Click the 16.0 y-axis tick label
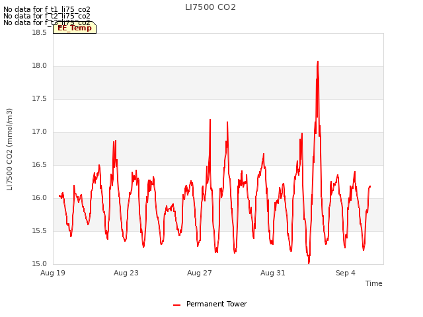Screen dimensions: 423x317 40,198
